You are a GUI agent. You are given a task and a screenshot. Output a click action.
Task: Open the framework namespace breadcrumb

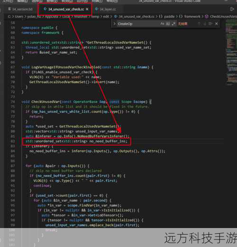point(192,17)
